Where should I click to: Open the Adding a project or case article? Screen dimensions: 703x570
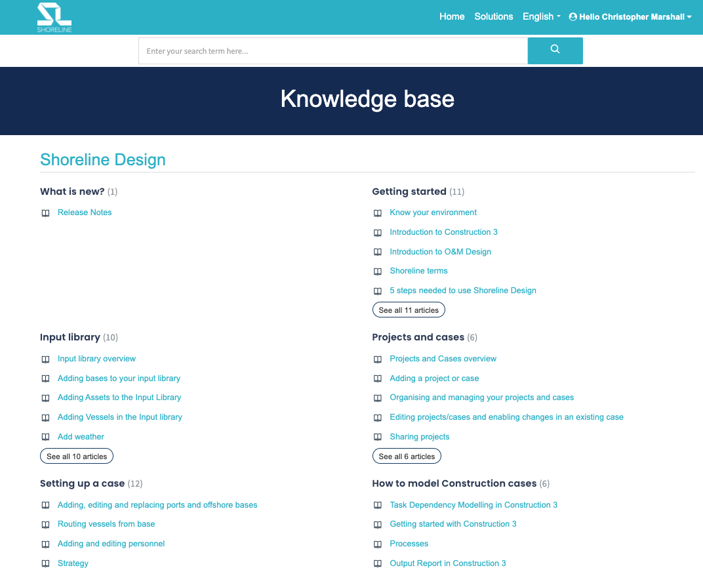434,378
